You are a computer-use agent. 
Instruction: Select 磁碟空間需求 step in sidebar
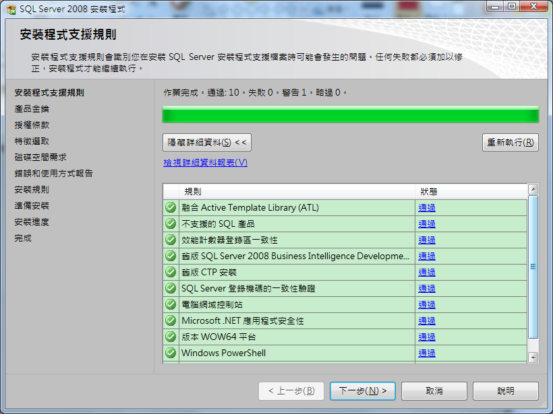tap(40, 158)
